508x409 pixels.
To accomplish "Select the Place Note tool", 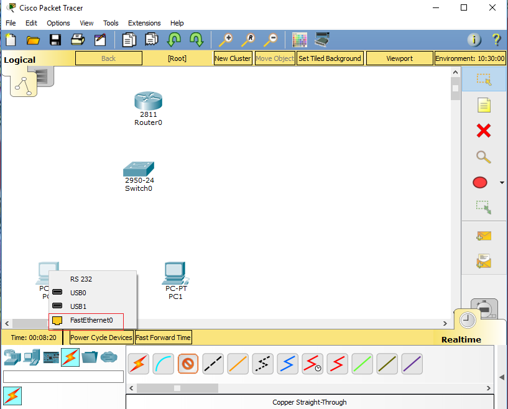I will 484,104.
